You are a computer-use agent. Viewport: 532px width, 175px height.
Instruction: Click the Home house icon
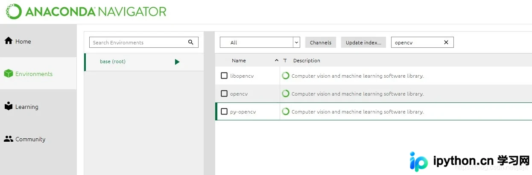coord(8,41)
